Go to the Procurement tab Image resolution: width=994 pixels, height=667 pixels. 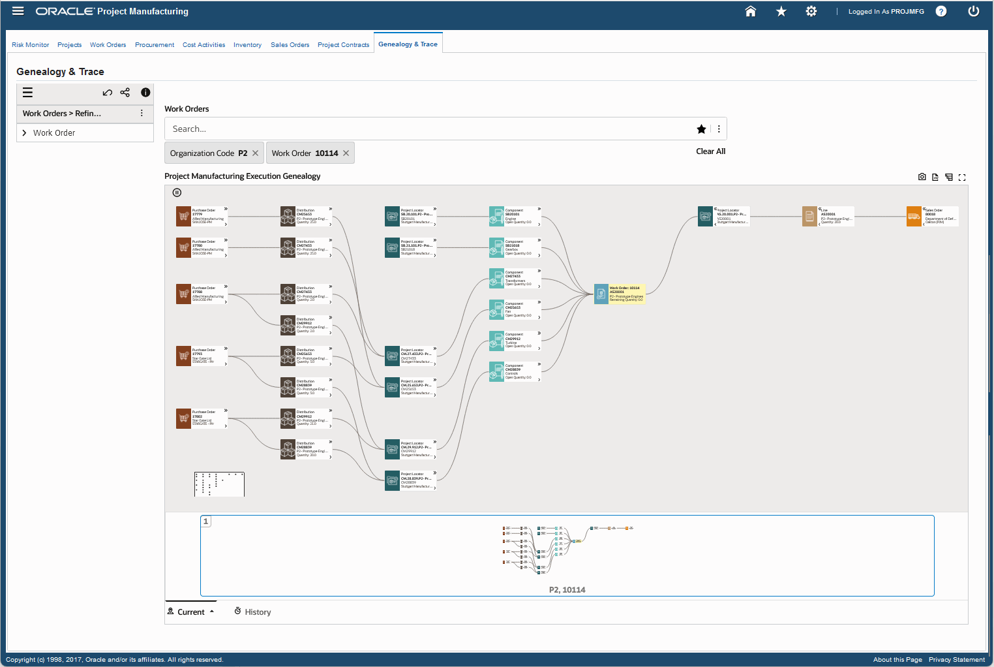point(155,45)
